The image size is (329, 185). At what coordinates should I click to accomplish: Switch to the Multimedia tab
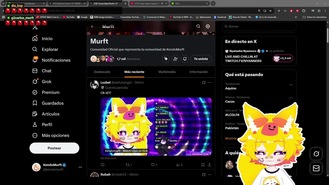(167, 72)
